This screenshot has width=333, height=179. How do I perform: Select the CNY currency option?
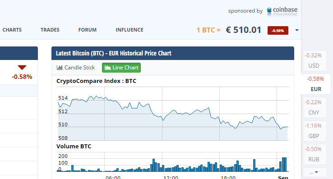click(x=314, y=107)
